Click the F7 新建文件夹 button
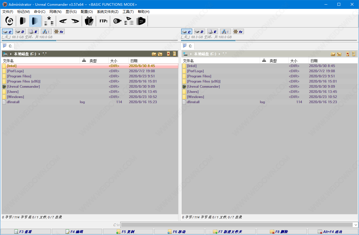359x235 pixels. (x=230, y=232)
